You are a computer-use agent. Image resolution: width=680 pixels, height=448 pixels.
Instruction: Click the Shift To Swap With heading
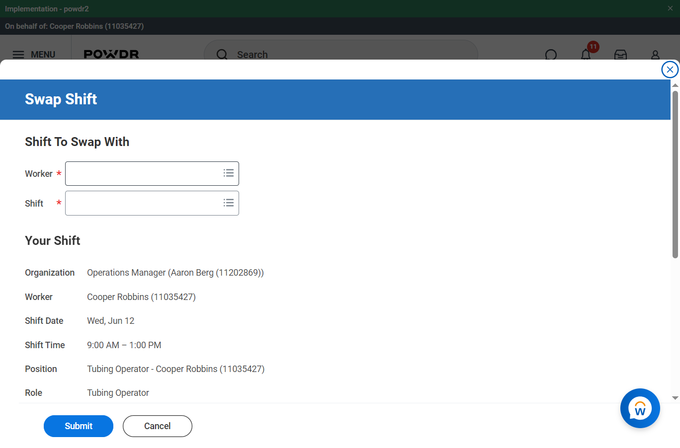pyautogui.click(x=77, y=142)
